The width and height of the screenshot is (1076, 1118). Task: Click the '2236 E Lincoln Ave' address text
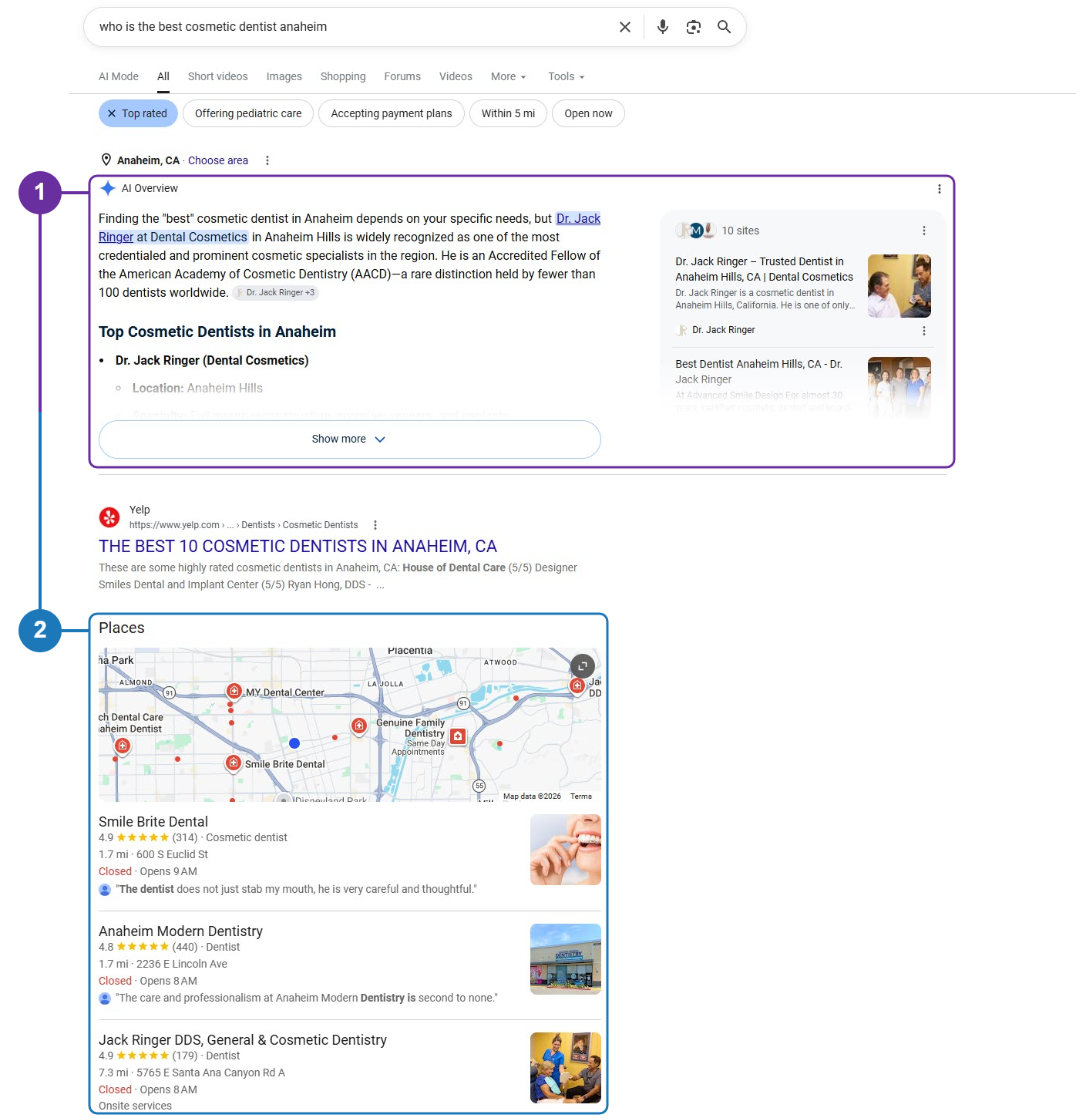pyautogui.click(x=182, y=964)
